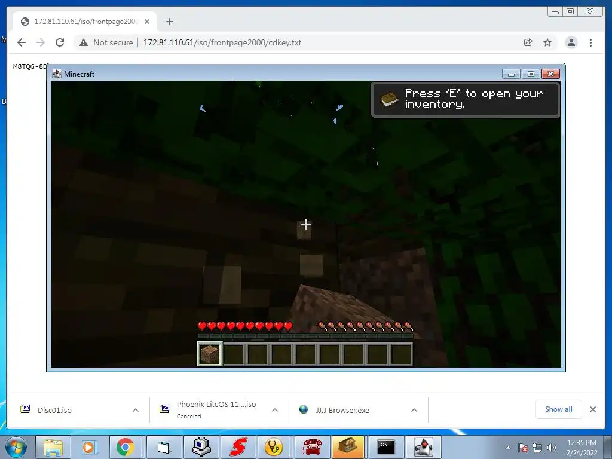Click the Disc01.iso download item

(77, 410)
